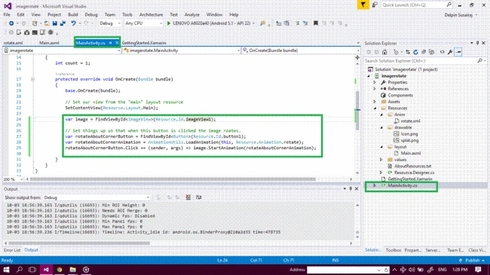Click the Save All toolbar icon

[x=63, y=23]
